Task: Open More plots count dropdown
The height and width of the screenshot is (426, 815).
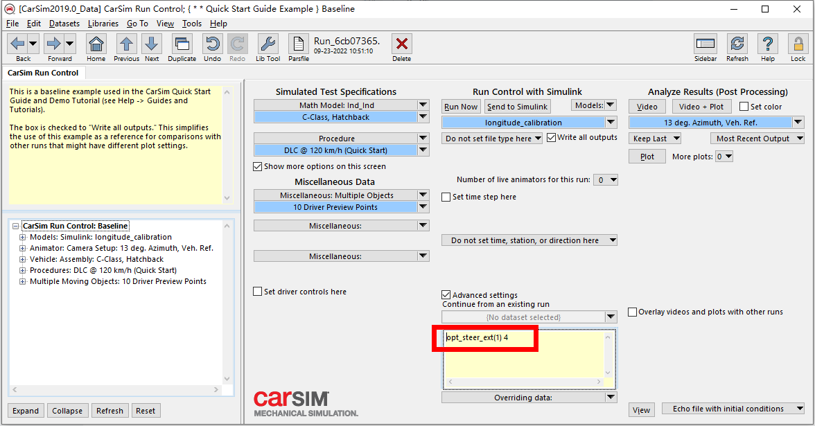Action: click(x=724, y=157)
